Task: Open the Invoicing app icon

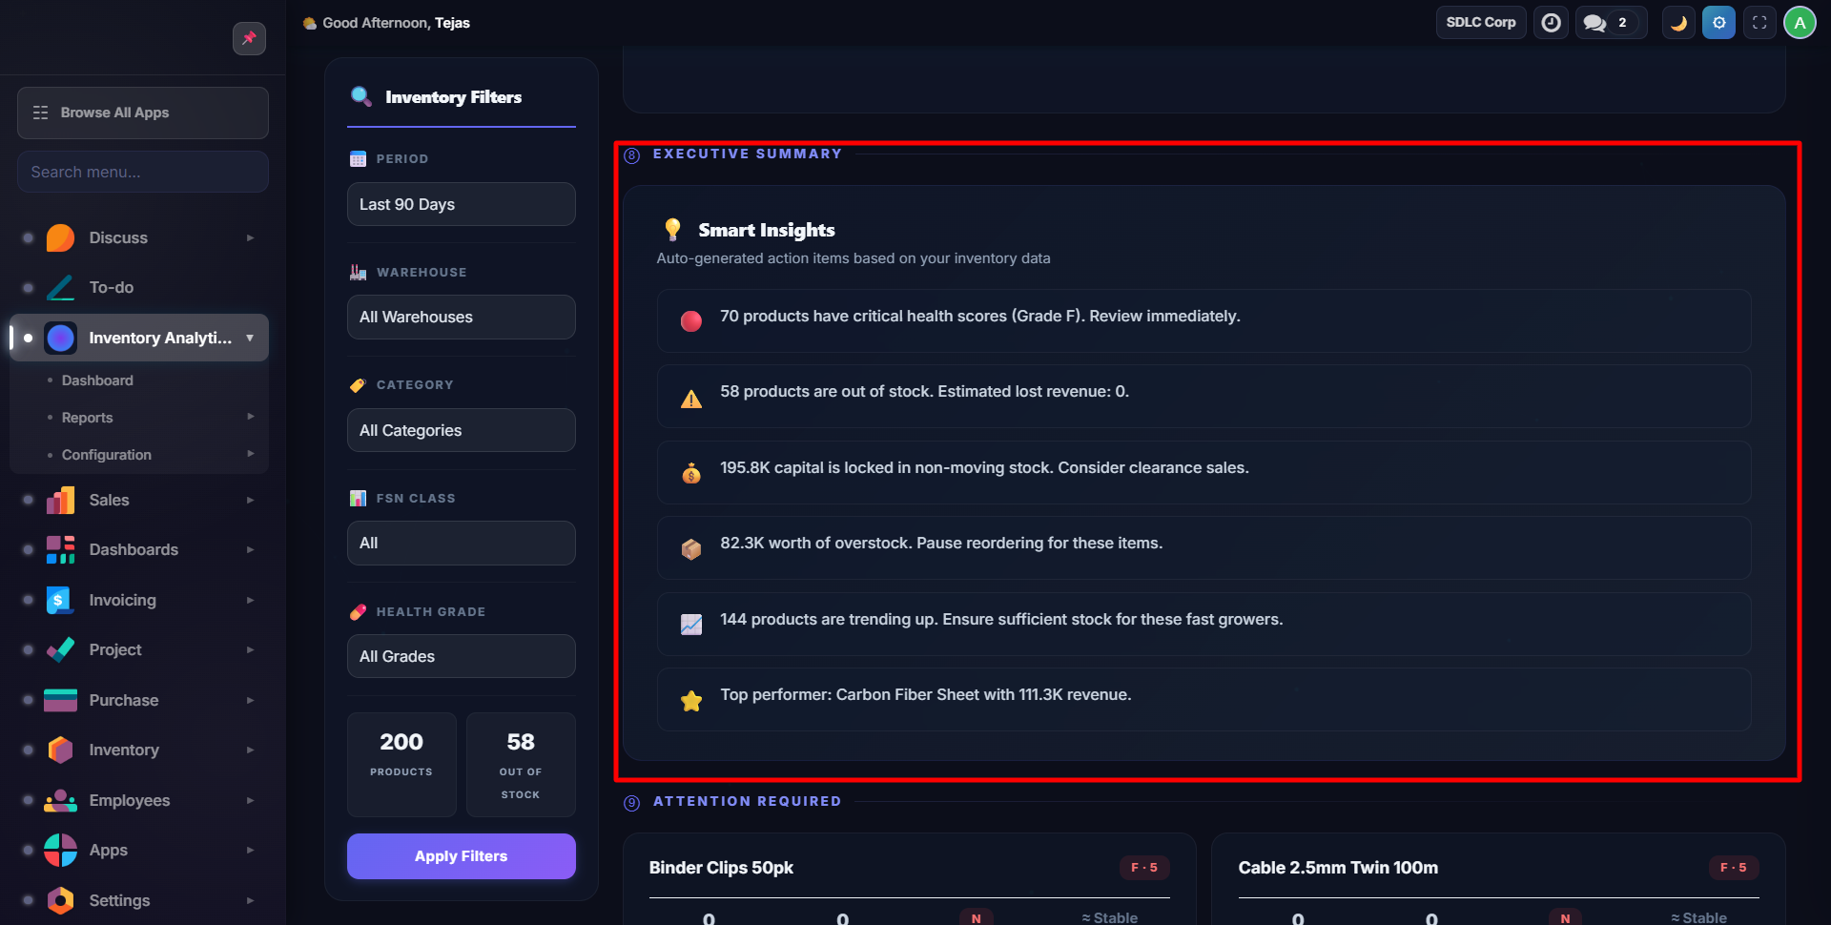Action: [x=60, y=600]
